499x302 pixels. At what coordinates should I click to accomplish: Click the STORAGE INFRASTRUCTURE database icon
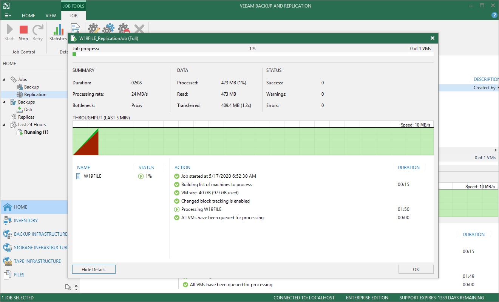[8, 247]
